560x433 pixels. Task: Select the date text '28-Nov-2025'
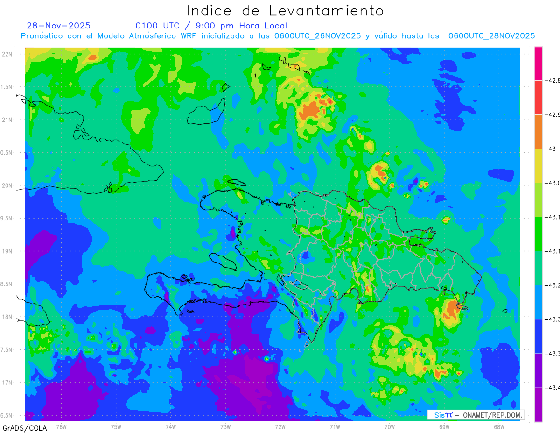click(59, 26)
